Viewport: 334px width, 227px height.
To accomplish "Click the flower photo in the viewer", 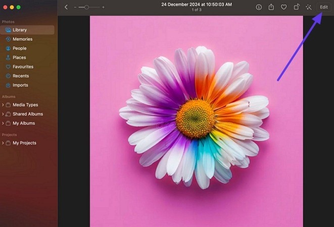I will click(x=197, y=121).
